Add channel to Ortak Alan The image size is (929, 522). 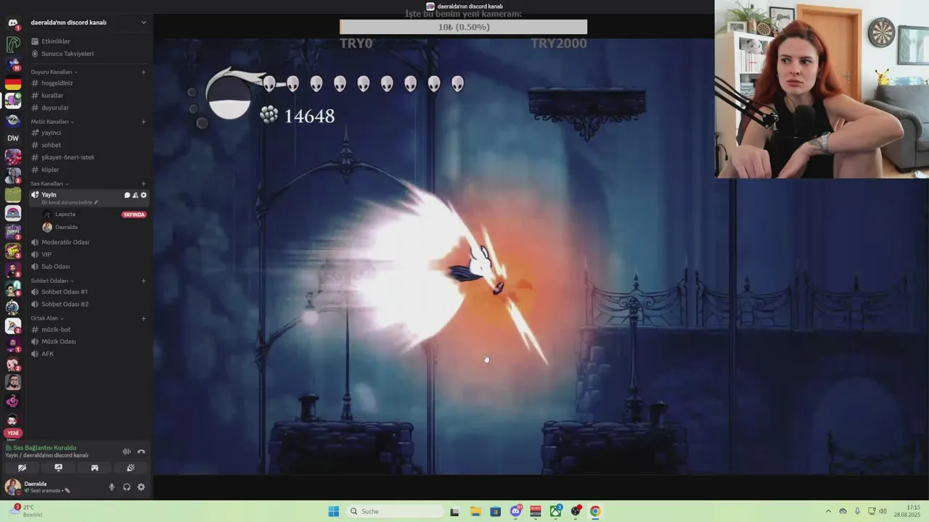[x=143, y=318]
